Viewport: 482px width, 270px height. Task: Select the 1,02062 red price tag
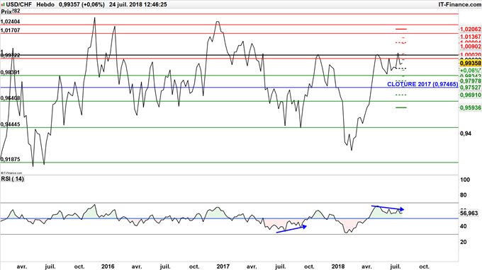coord(470,29)
